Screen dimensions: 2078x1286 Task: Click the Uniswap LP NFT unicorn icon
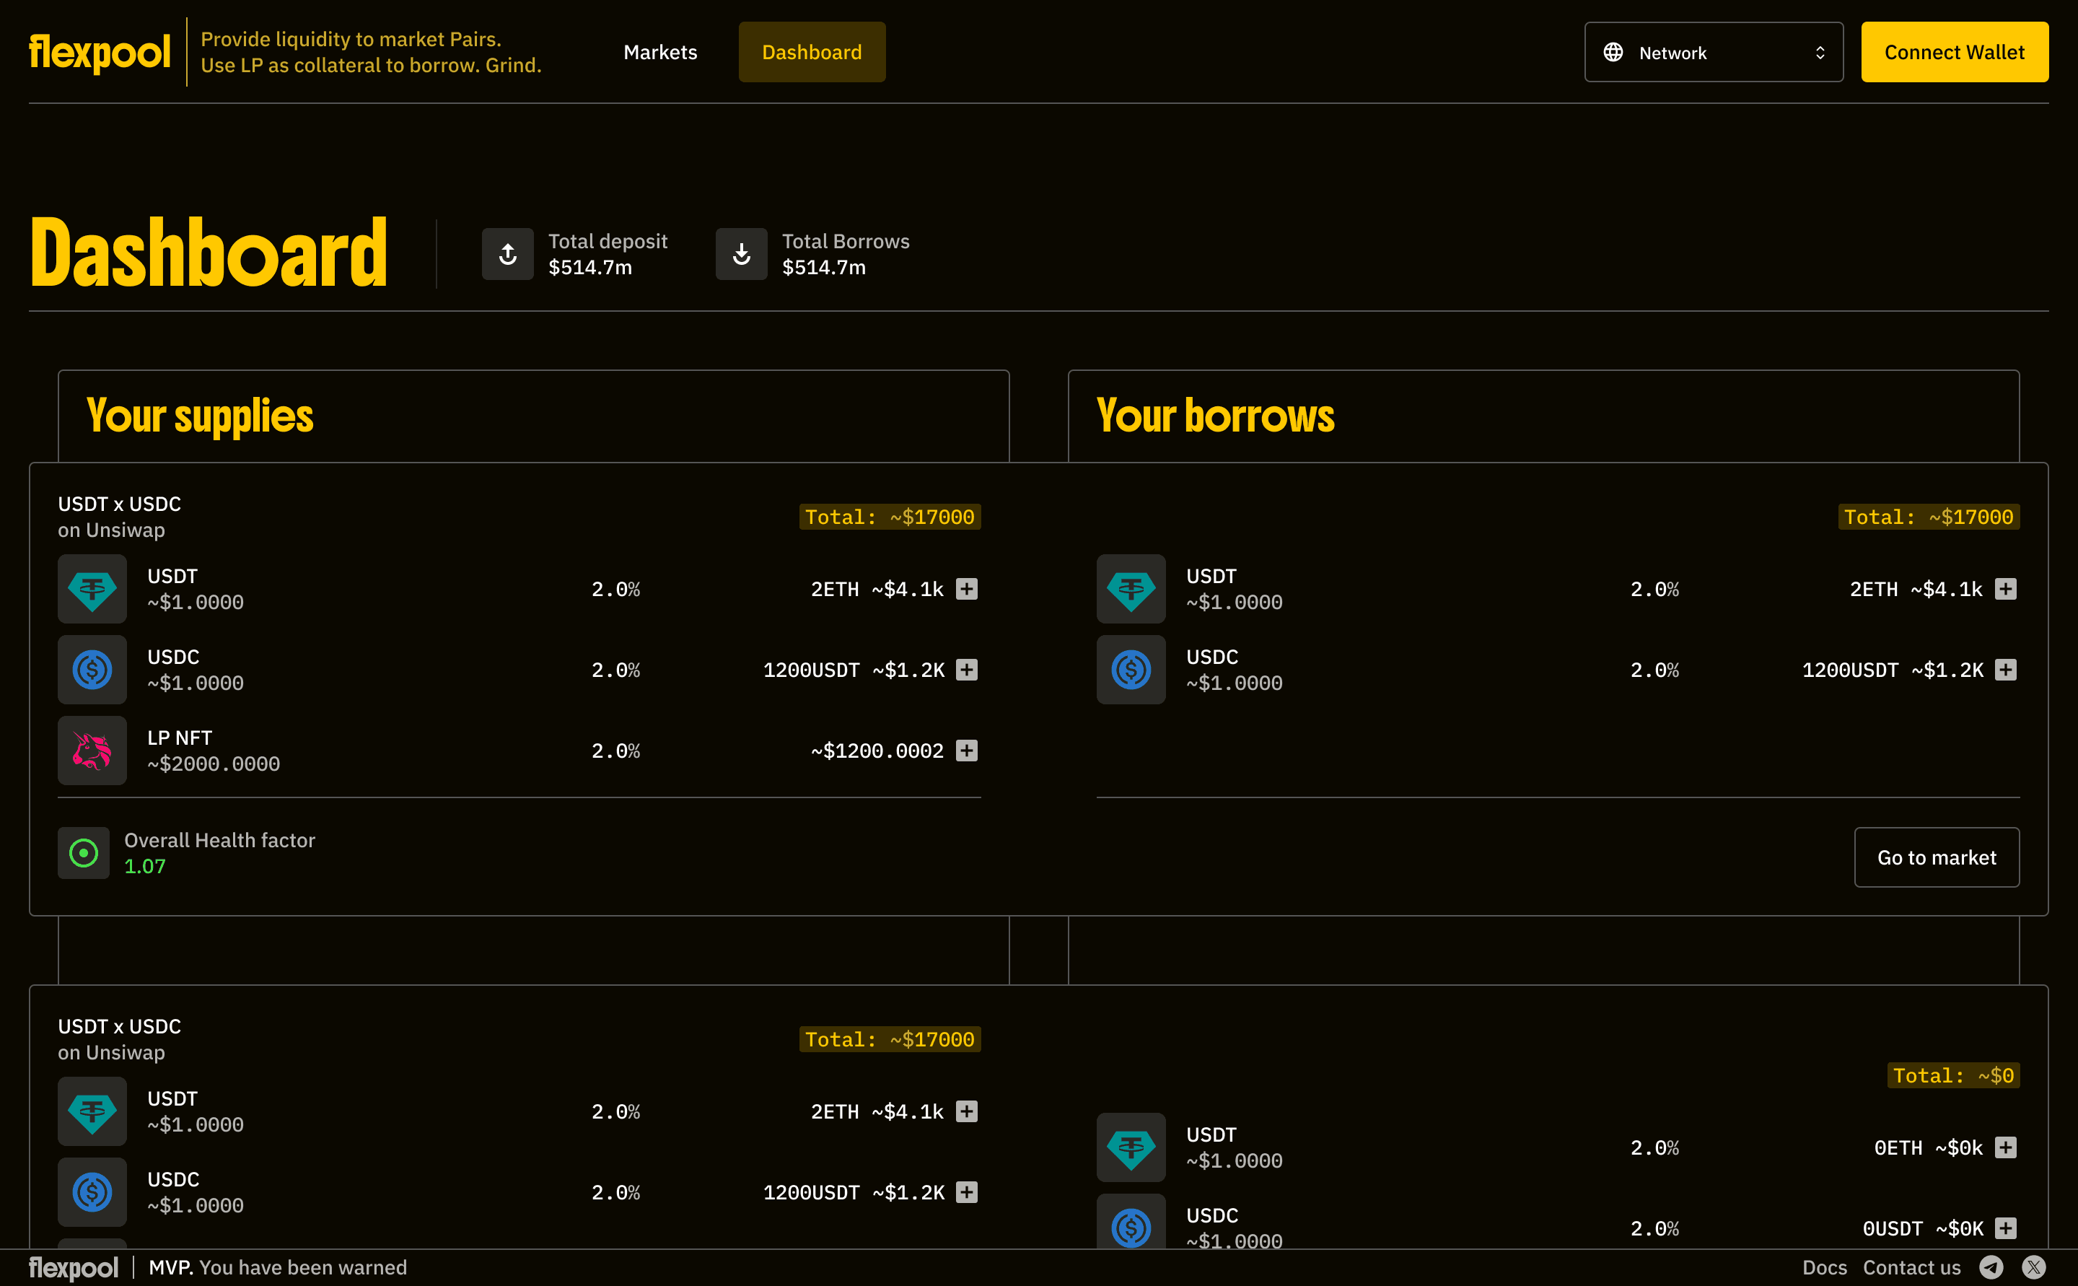(92, 751)
